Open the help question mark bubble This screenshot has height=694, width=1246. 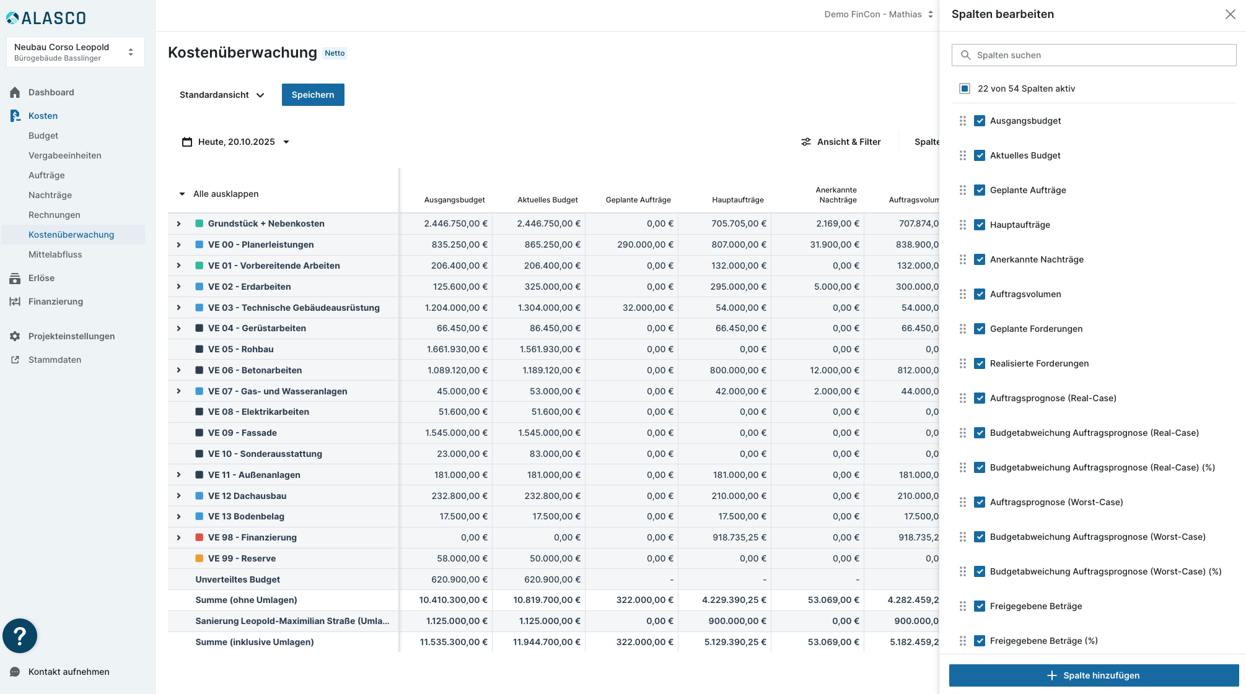[20, 636]
